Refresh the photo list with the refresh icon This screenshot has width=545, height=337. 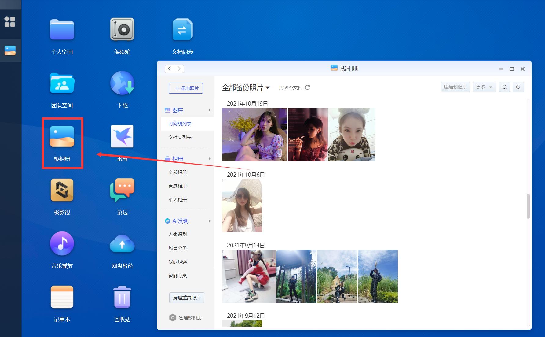307,87
